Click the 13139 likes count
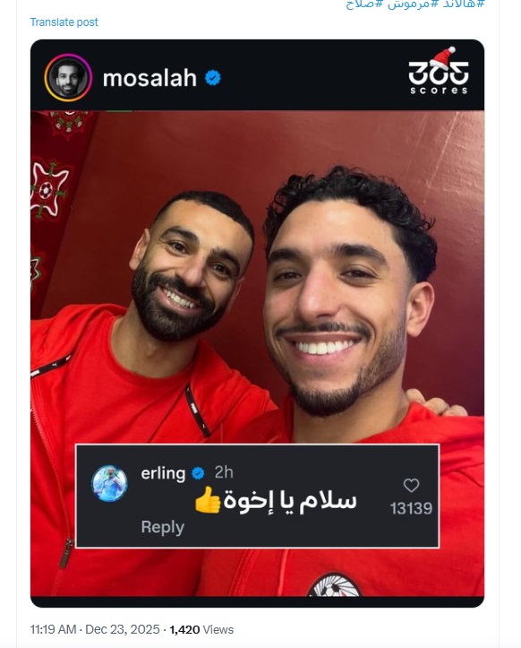Viewport: 521px width, 648px height. point(411,508)
